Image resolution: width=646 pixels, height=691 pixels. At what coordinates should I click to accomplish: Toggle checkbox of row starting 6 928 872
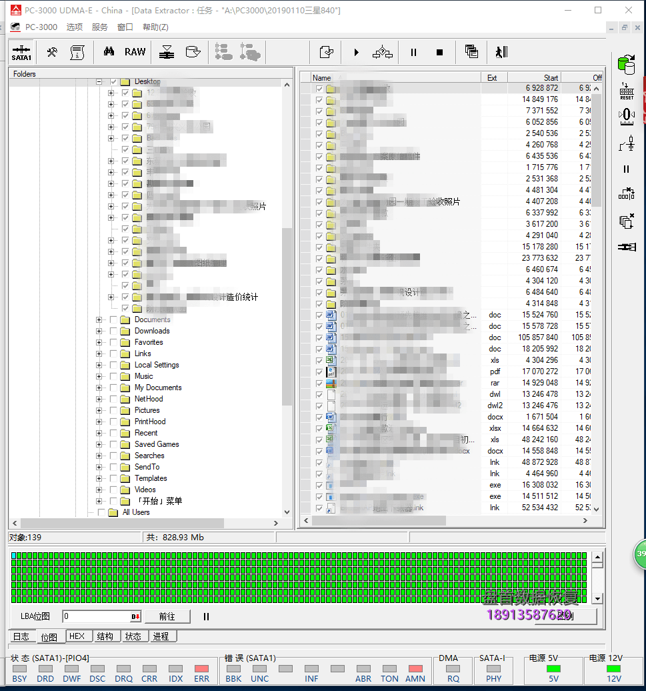319,89
